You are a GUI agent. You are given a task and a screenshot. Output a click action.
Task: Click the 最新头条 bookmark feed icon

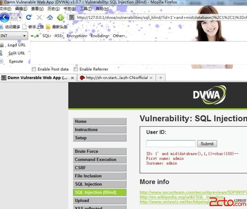(x=48, y=27)
